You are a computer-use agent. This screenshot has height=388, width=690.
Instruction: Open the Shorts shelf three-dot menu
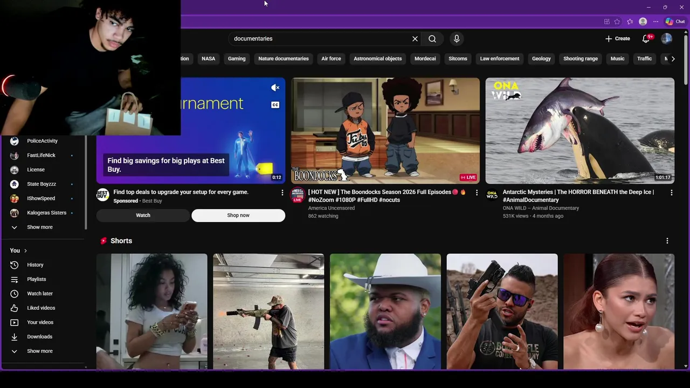(x=667, y=241)
